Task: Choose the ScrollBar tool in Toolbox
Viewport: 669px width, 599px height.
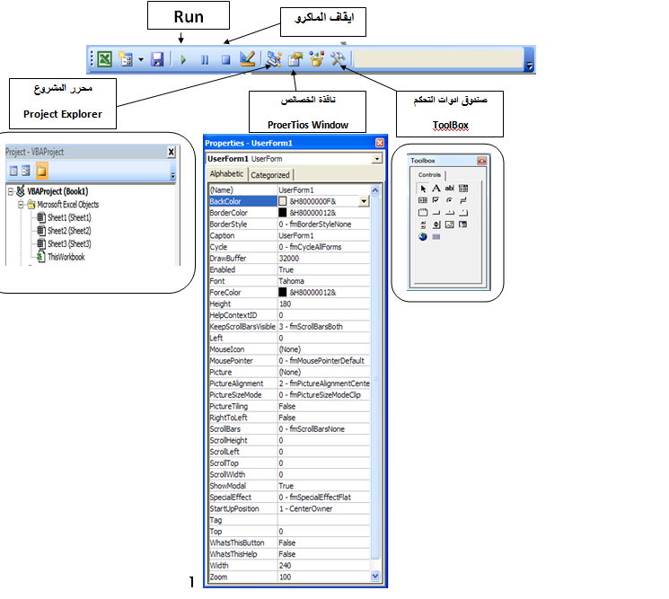Action: [x=423, y=225]
